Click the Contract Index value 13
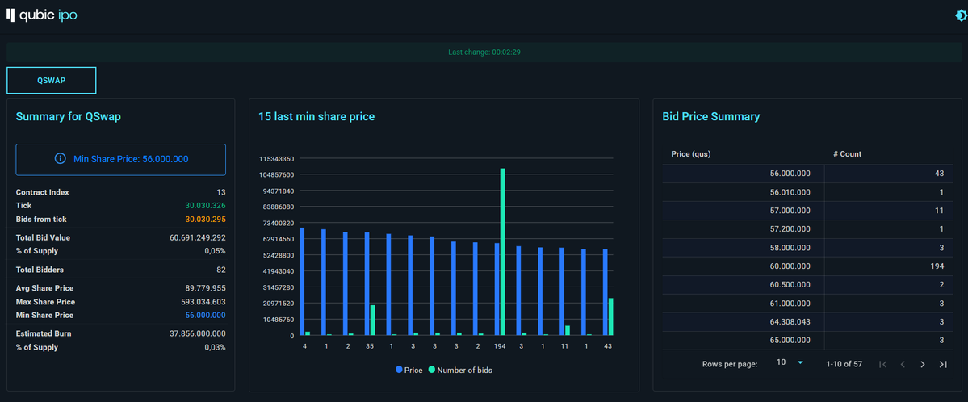The image size is (968, 402). click(x=221, y=192)
